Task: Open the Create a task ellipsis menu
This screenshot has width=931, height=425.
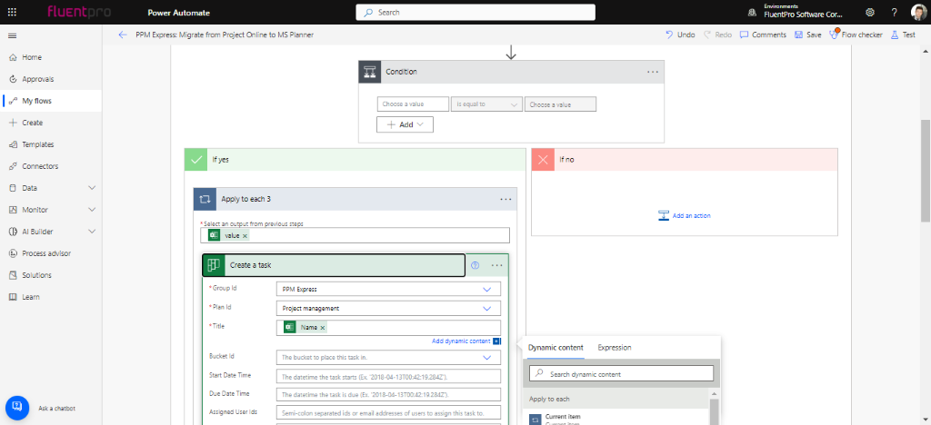Action: pyautogui.click(x=497, y=265)
